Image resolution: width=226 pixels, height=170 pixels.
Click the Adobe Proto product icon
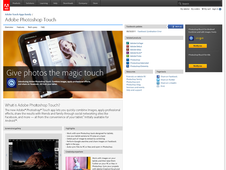(x=128, y=56)
